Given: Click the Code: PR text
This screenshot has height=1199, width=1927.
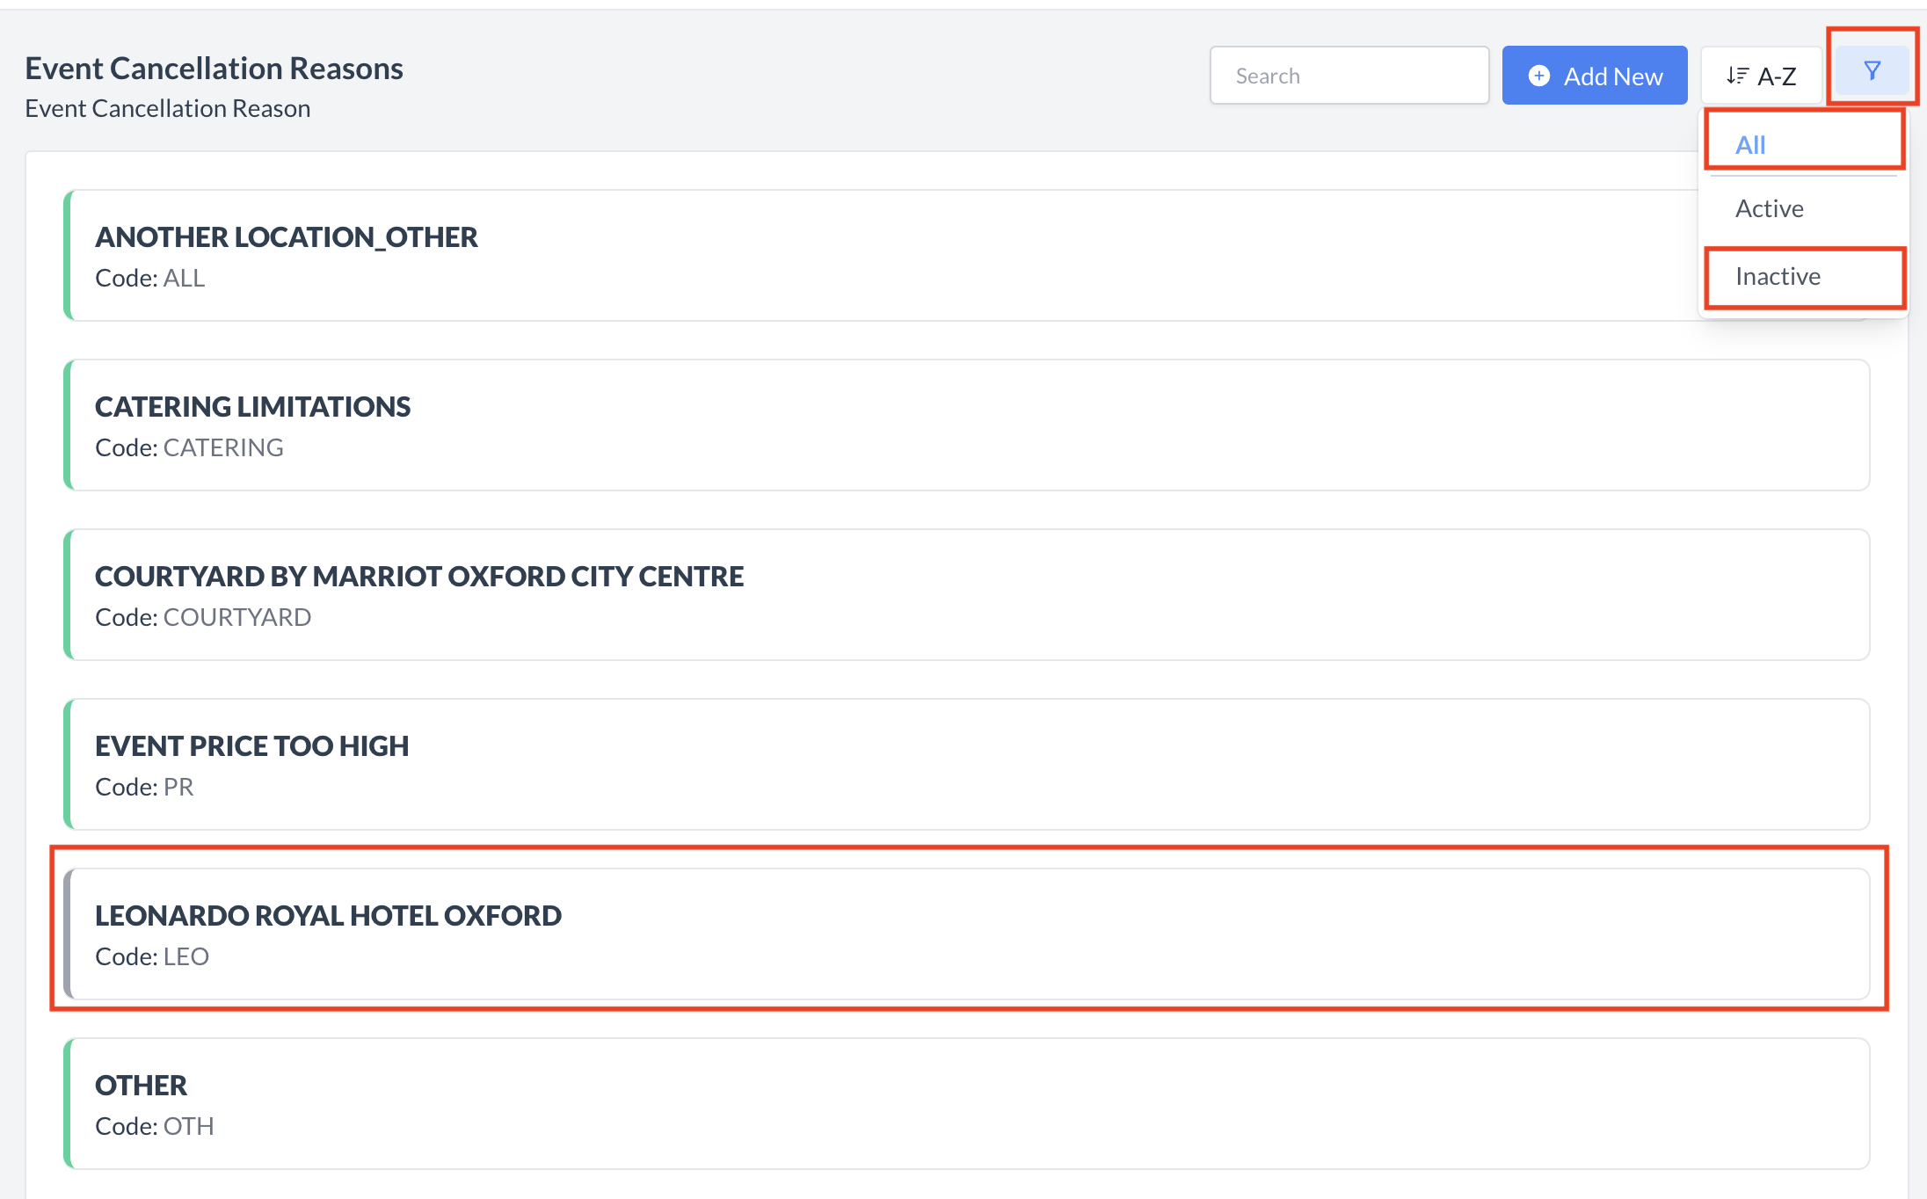Looking at the screenshot, I should coord(144,788).
